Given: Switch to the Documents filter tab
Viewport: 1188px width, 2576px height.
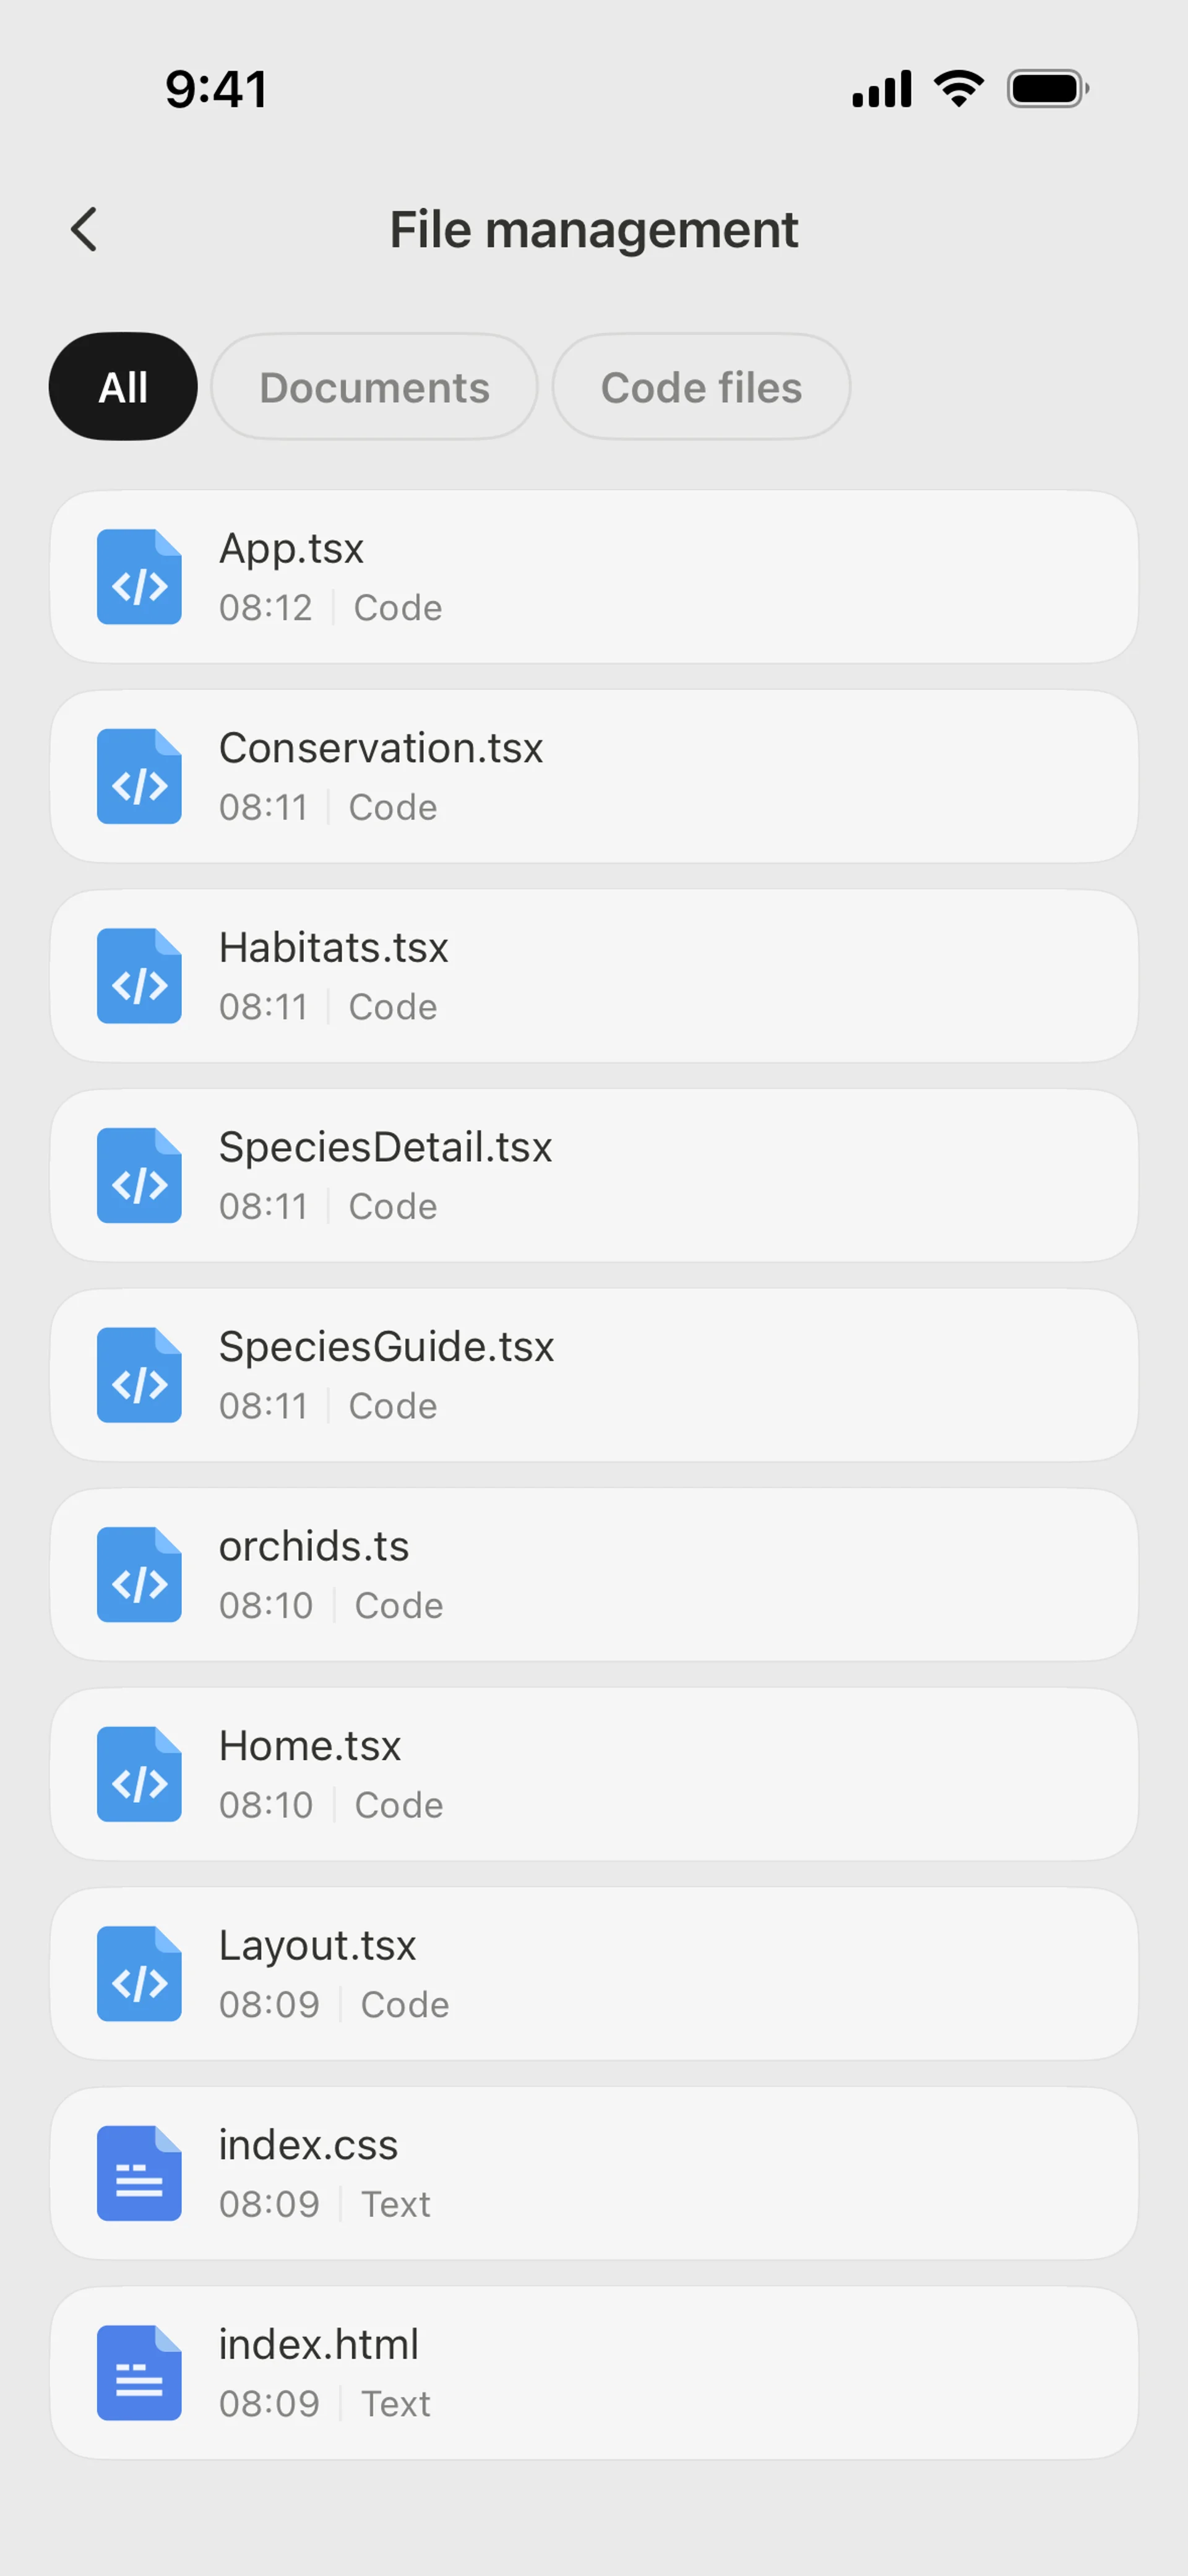Looking at the screenshot, I should [x=374, y=387].
